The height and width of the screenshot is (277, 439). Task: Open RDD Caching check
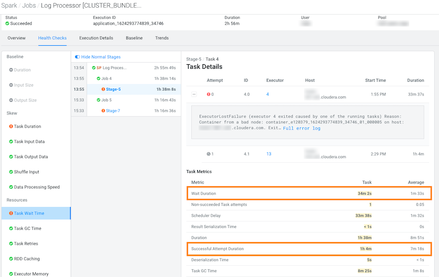27,259
